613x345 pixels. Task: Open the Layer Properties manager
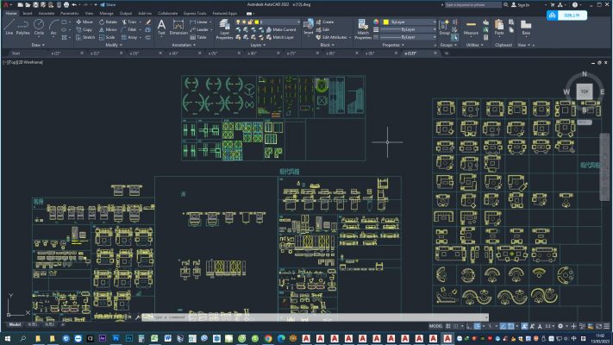(223, 28)
